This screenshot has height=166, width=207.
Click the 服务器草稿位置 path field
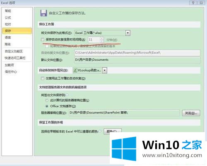coord(124,113)
